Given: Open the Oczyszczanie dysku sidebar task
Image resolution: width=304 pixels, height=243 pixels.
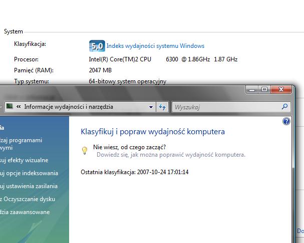Looking at the screenshot, I should 28,199.
